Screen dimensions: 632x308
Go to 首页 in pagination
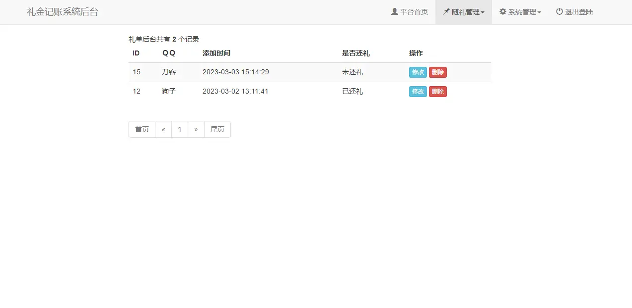click(x=142, y=129)
